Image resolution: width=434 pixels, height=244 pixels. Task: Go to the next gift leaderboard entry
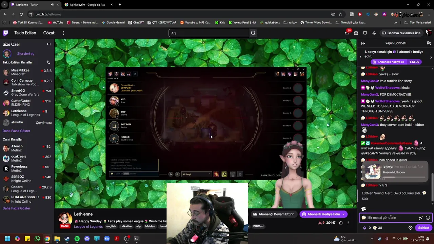click(431, 57)
